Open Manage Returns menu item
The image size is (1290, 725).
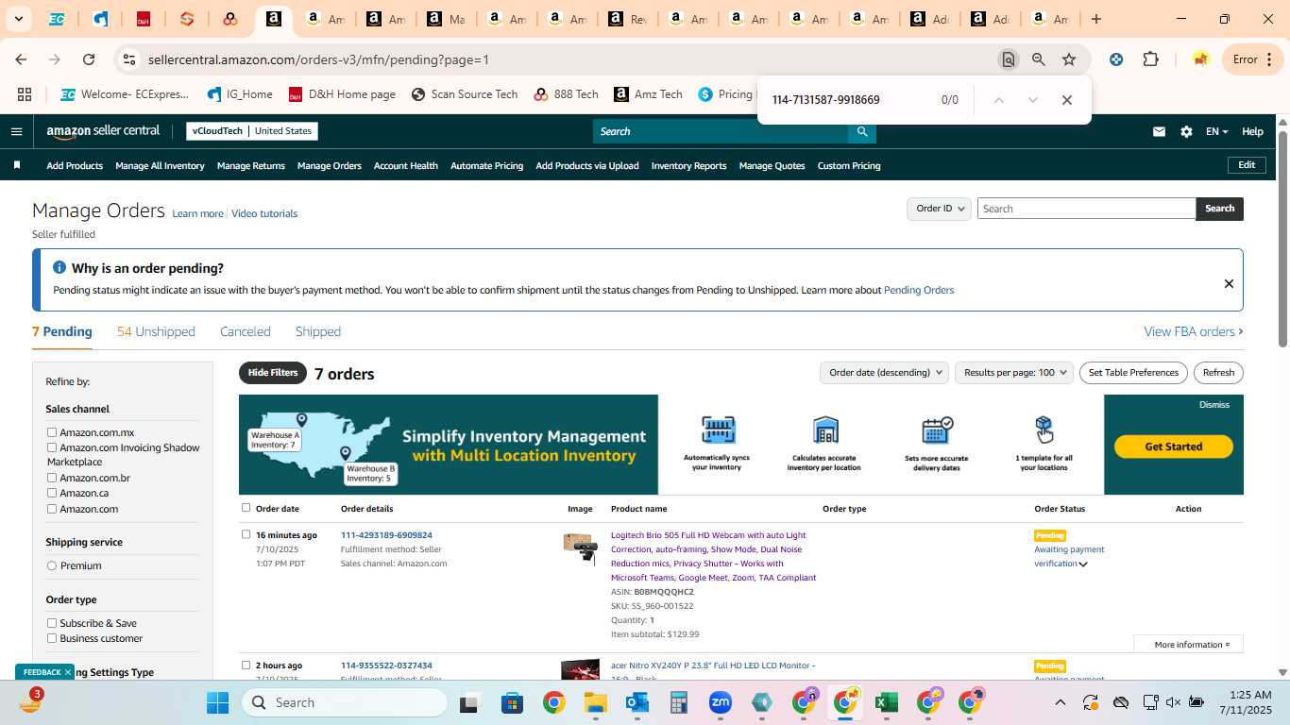251,165
